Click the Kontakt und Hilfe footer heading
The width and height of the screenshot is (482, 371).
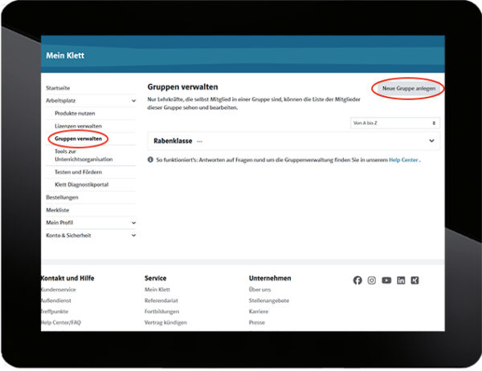67,278
